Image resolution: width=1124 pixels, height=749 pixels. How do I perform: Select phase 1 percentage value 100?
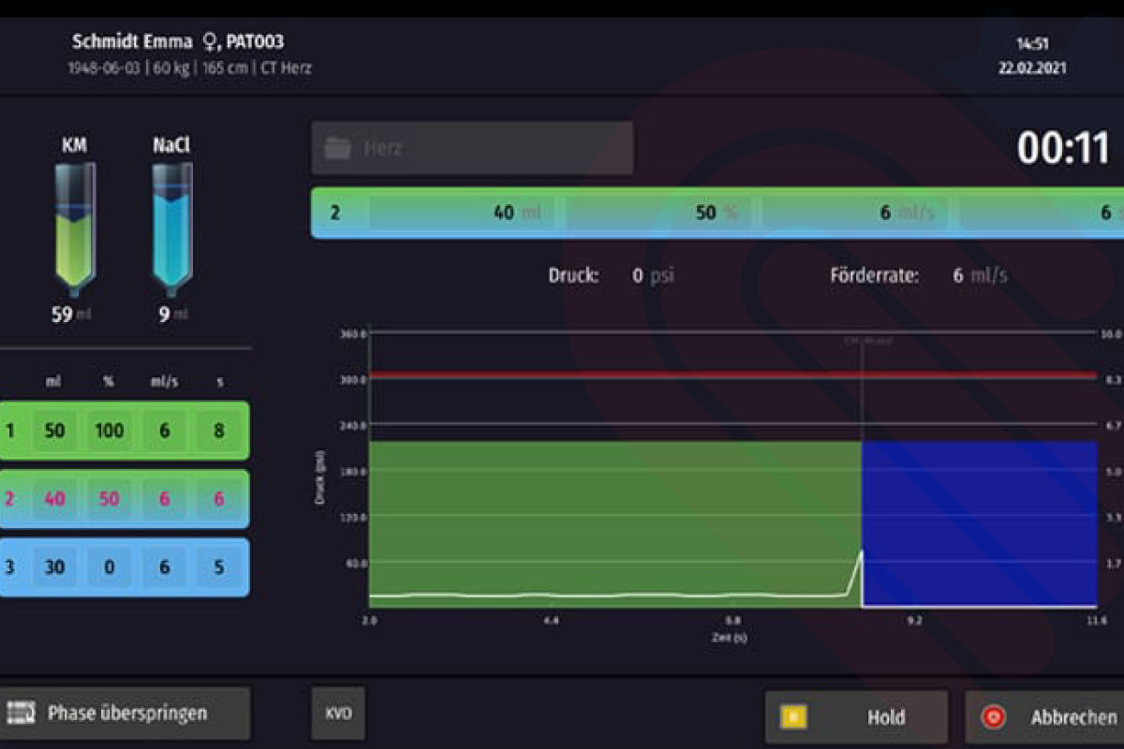[x=110, y=431]
